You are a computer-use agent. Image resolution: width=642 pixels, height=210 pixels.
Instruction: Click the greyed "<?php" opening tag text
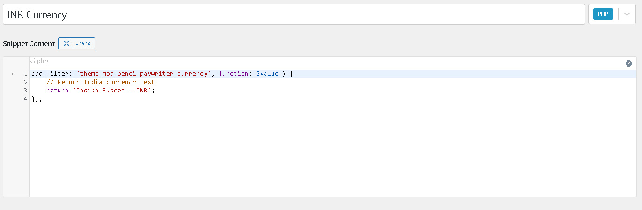click(x=39, y=61)
